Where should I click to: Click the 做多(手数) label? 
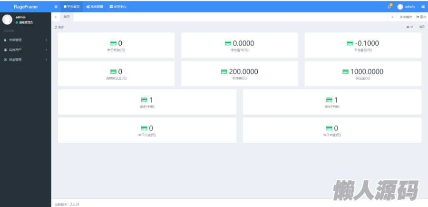(147, 107)
